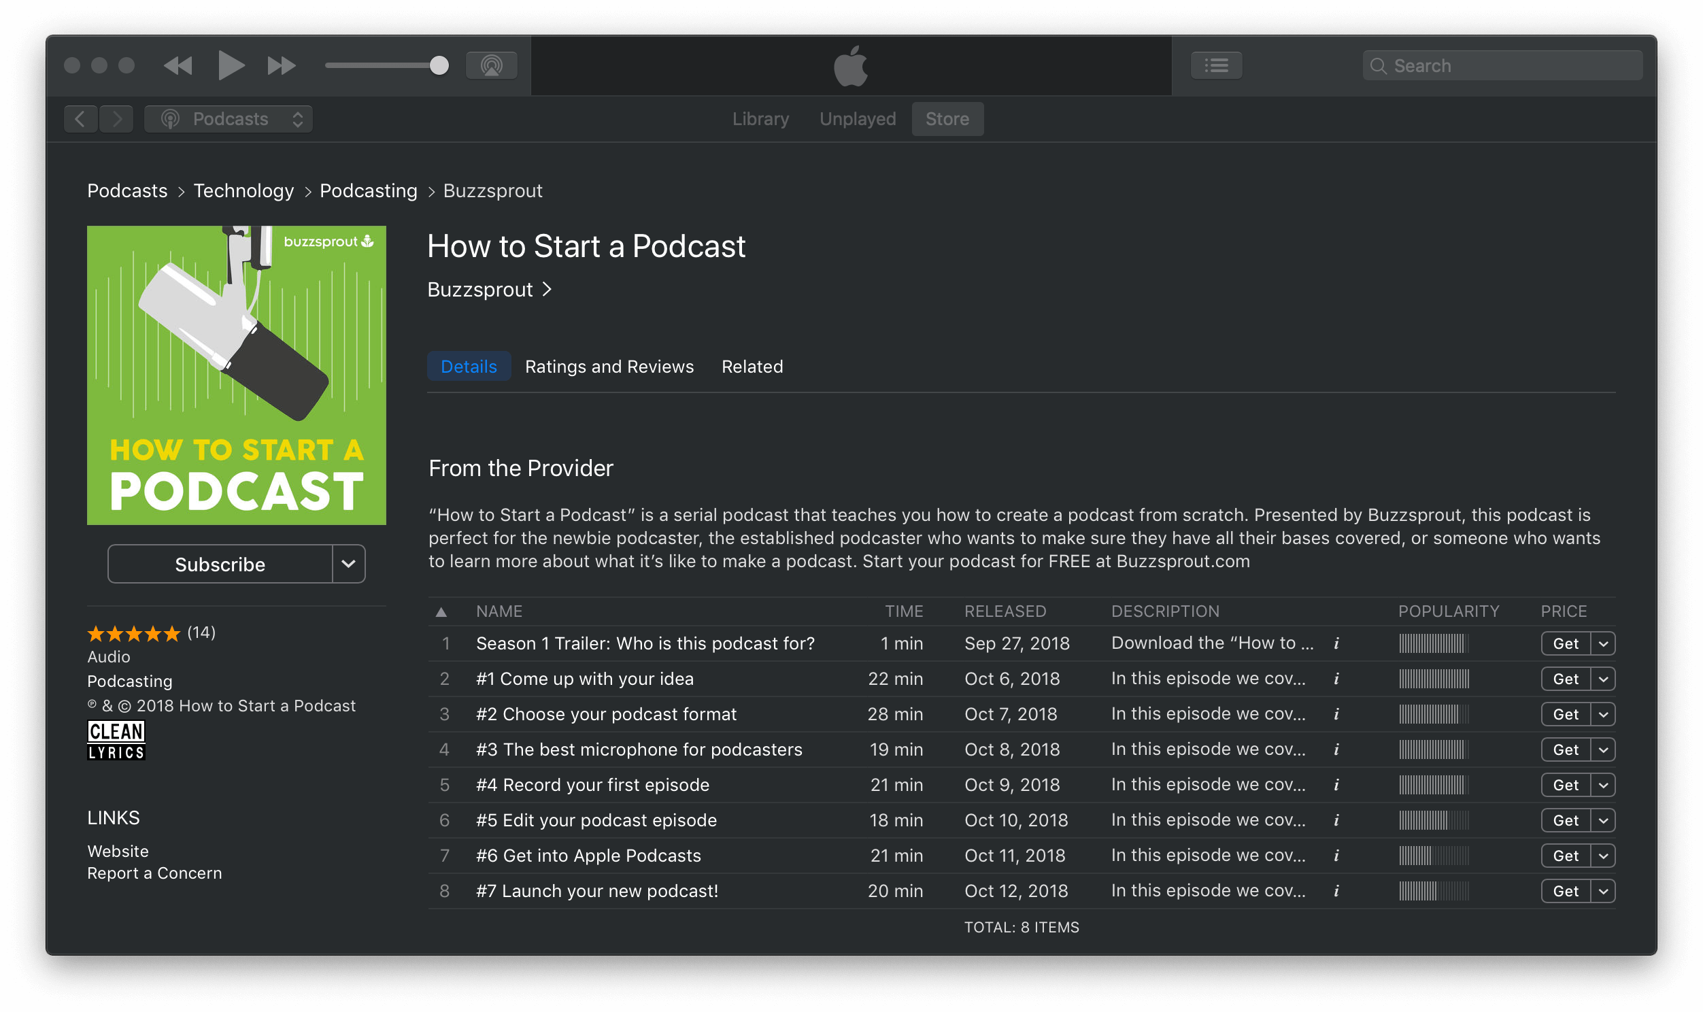Click the Subscribe button
The width and height of the screenshot is (1703, 1012).
pyautogui.click(x=220, y=564)
